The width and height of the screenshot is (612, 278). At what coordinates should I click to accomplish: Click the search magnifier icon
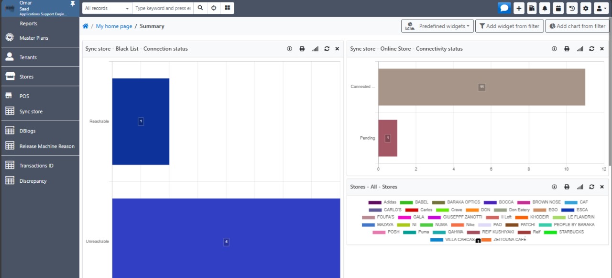click(x=200, y=8)
